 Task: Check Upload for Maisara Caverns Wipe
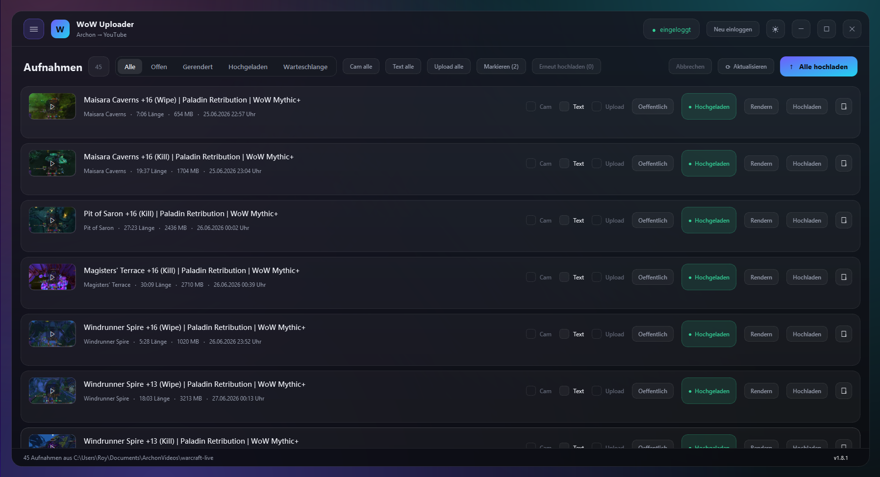(597, 106)
